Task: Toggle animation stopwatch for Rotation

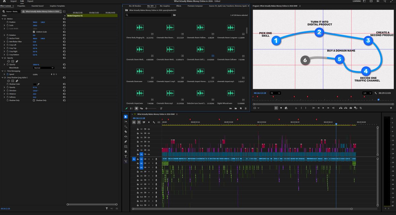Action: (8, 35)
